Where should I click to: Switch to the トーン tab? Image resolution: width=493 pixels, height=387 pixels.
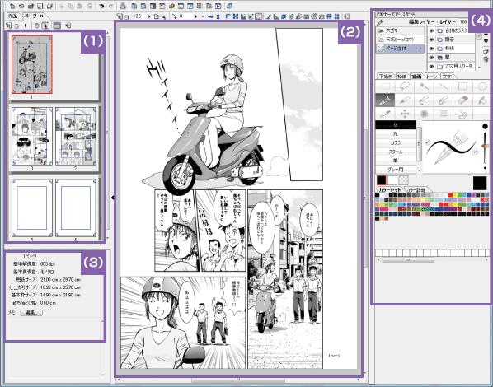tap(431, 76)
